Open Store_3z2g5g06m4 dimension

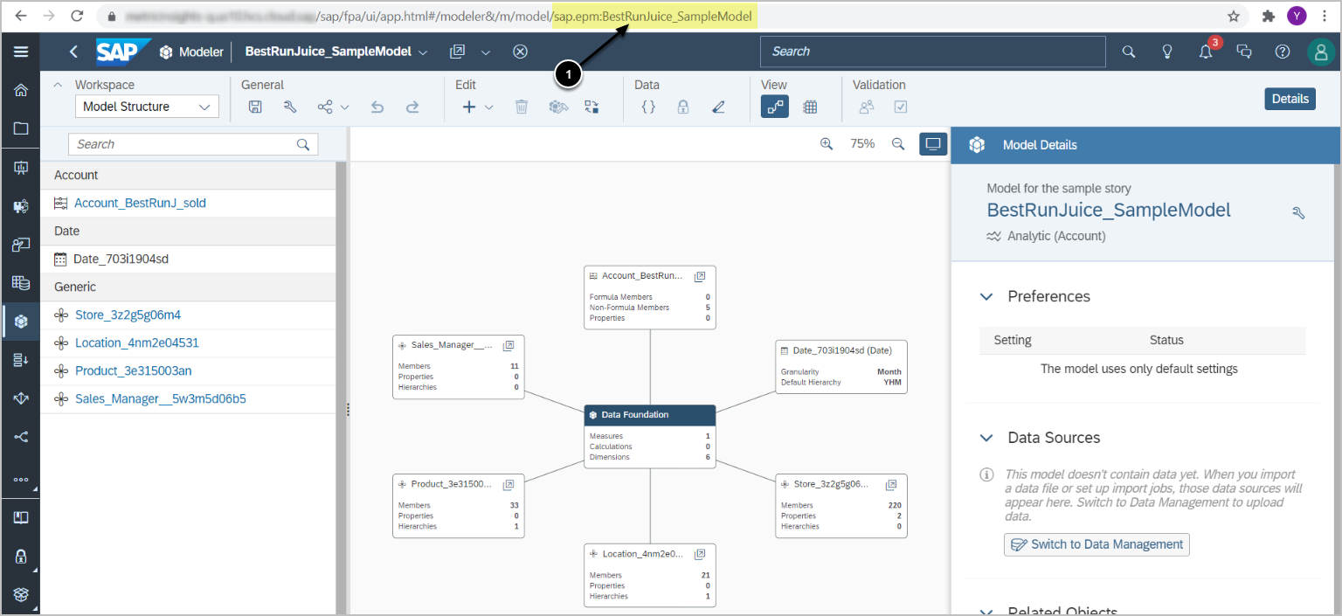(x=128, y=315)
